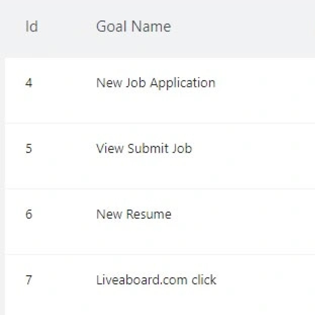Image resolution: width=315 pixels, height=315 pixels.
Task: Sort by the Goal Name column header
Action: click(x=133, y=26)
